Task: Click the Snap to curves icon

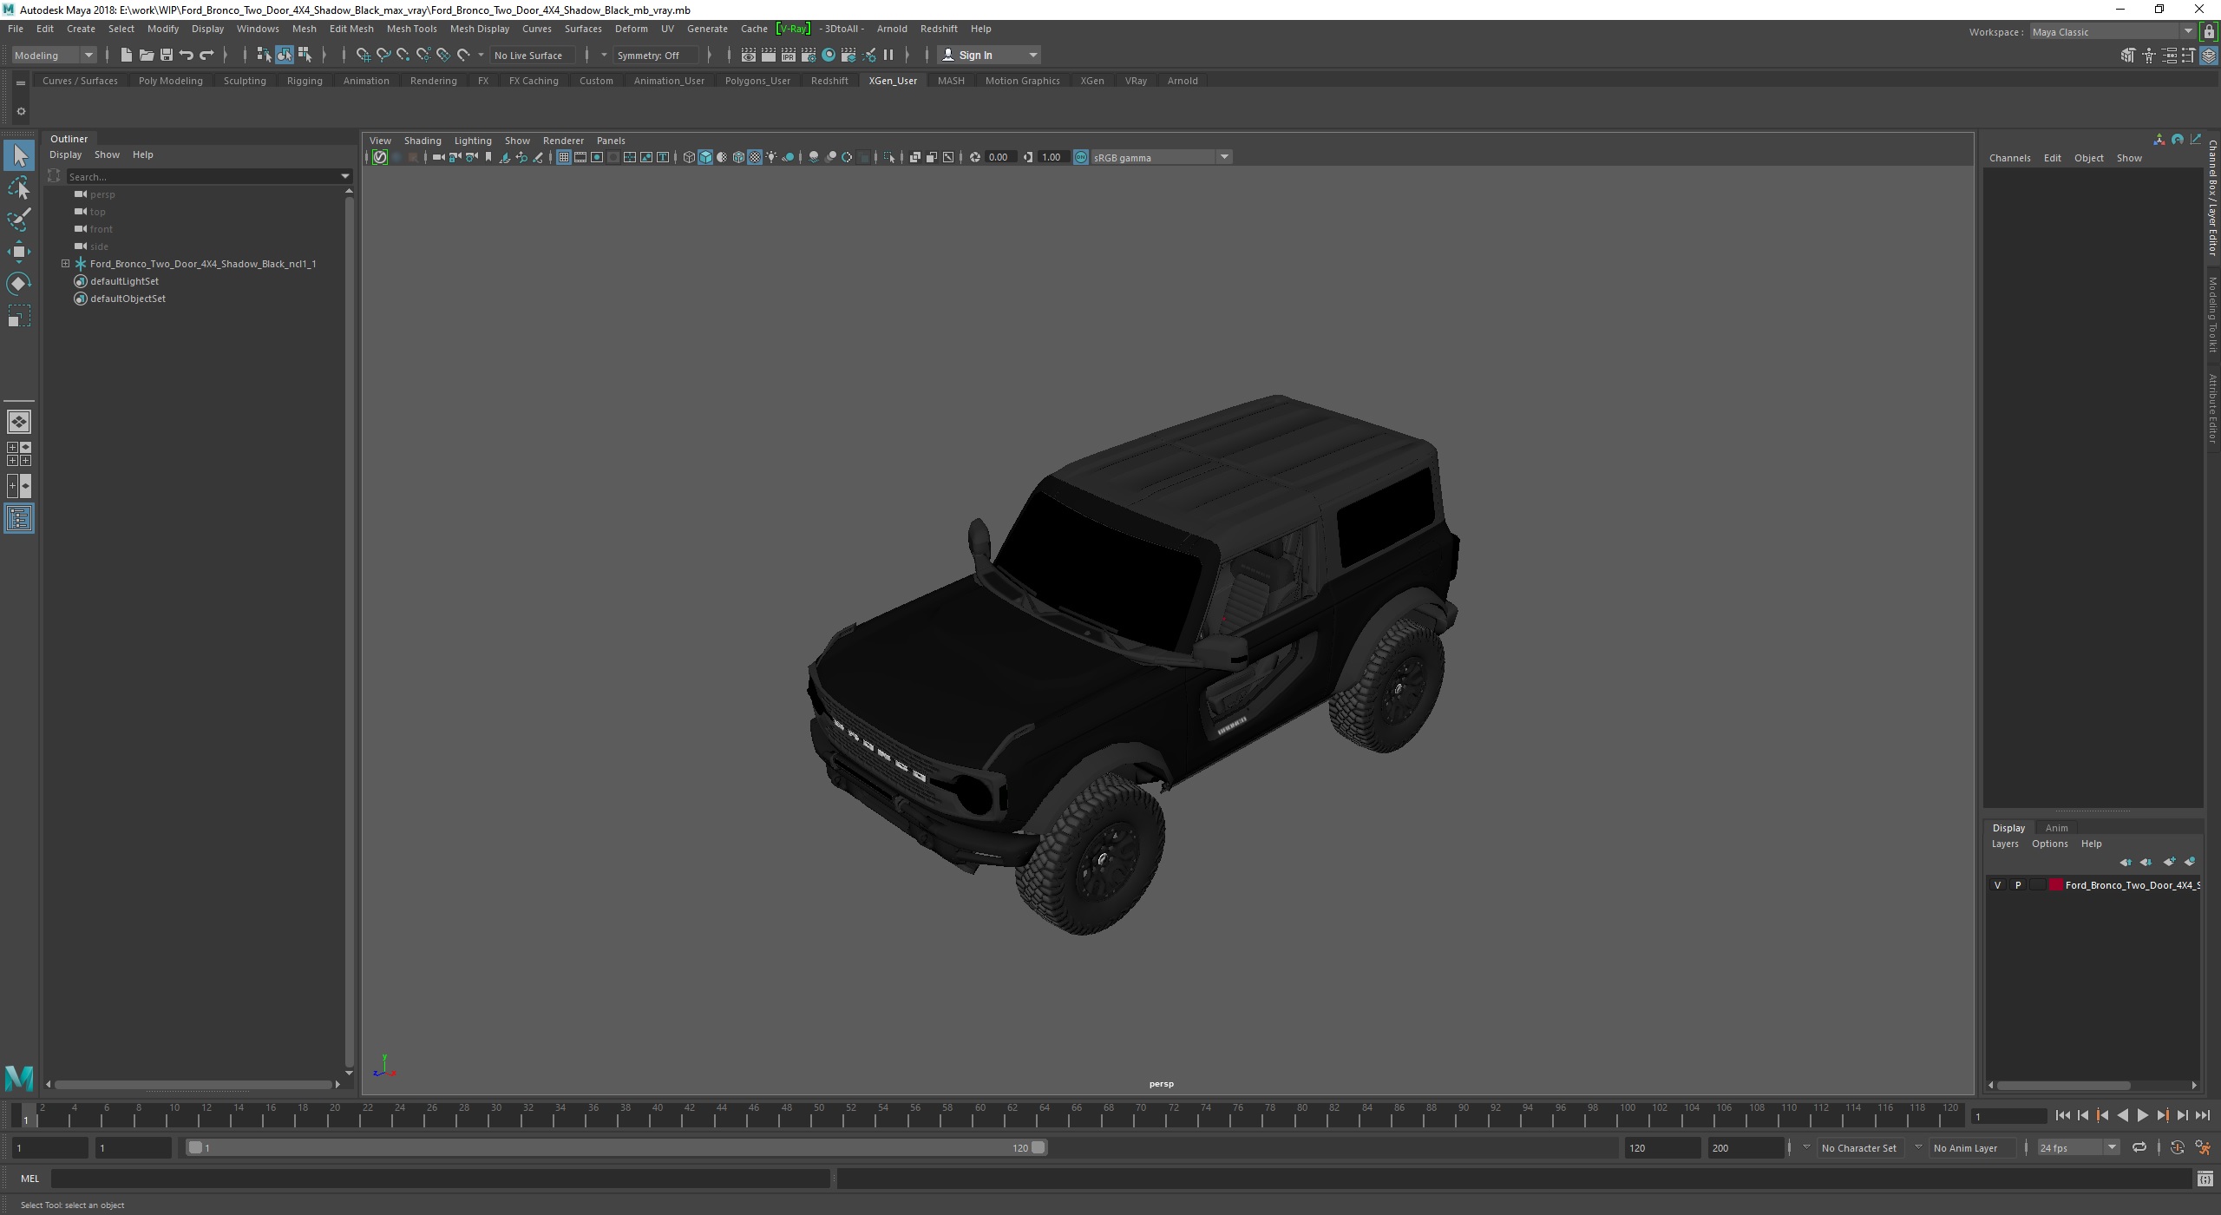Action: [x=383, y=55]
